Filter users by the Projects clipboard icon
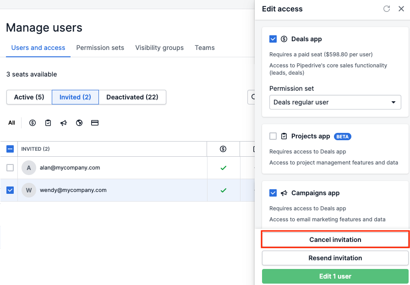The height and width of the screenshot is (285, 410). click(x=48, y=123)
